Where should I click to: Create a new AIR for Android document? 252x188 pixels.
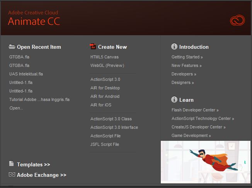click(105, 96)
